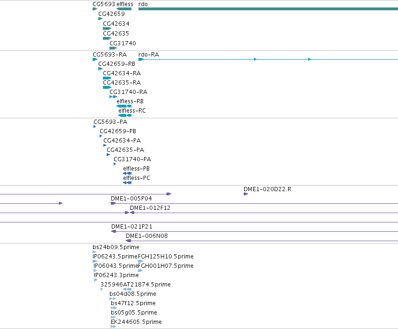Click the FGH125H10.5prime EST label
This screenshot has height=329, width=398.
tap(166, 257)
